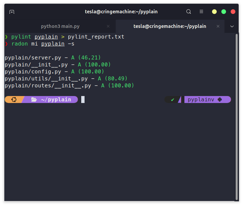The image size is (243, 206).
Task: Click the blinking cursor block at the prompt
Action: [83, 99]
